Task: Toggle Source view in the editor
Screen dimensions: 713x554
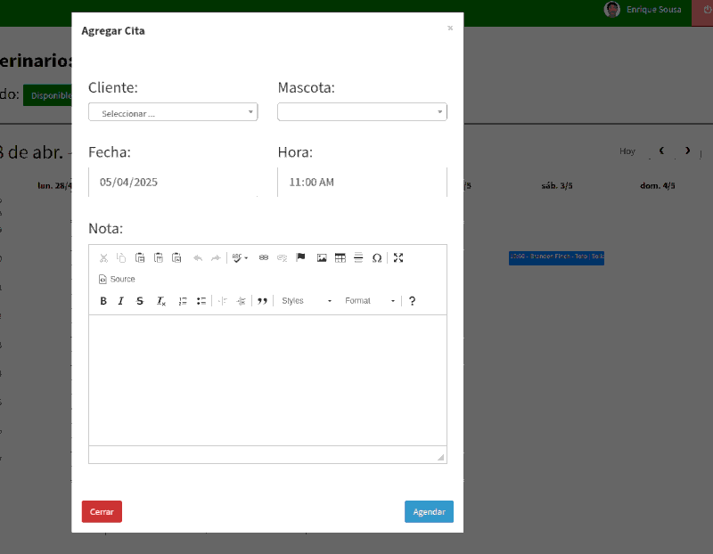Action: click(117, 279)
